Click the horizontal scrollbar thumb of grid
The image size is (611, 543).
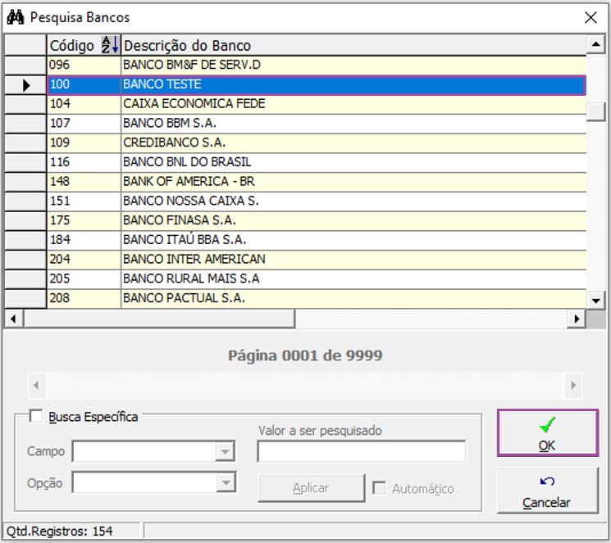(x=159, y=319)
